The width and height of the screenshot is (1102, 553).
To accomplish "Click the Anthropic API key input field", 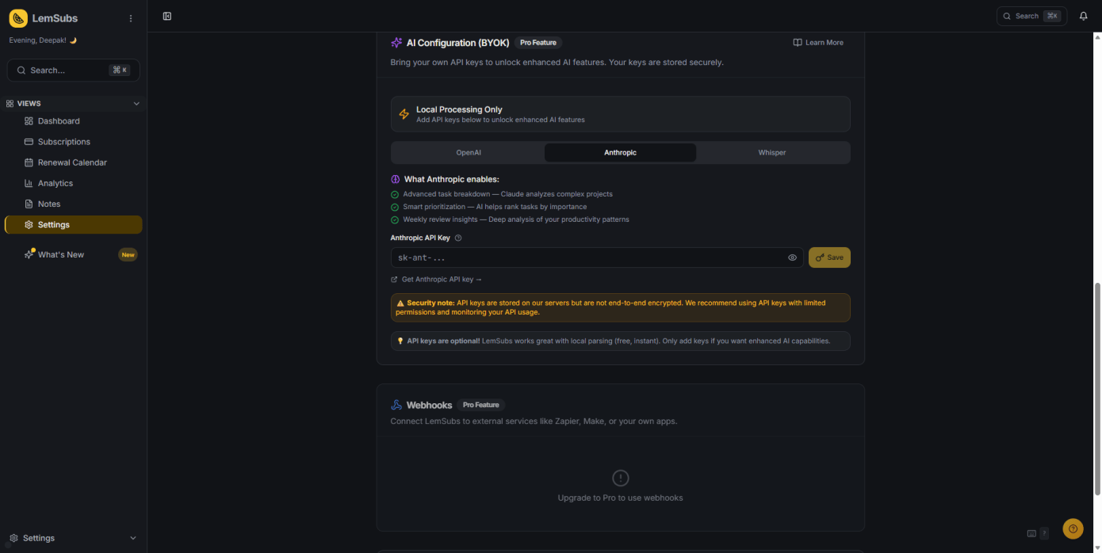I will [587, 257].
